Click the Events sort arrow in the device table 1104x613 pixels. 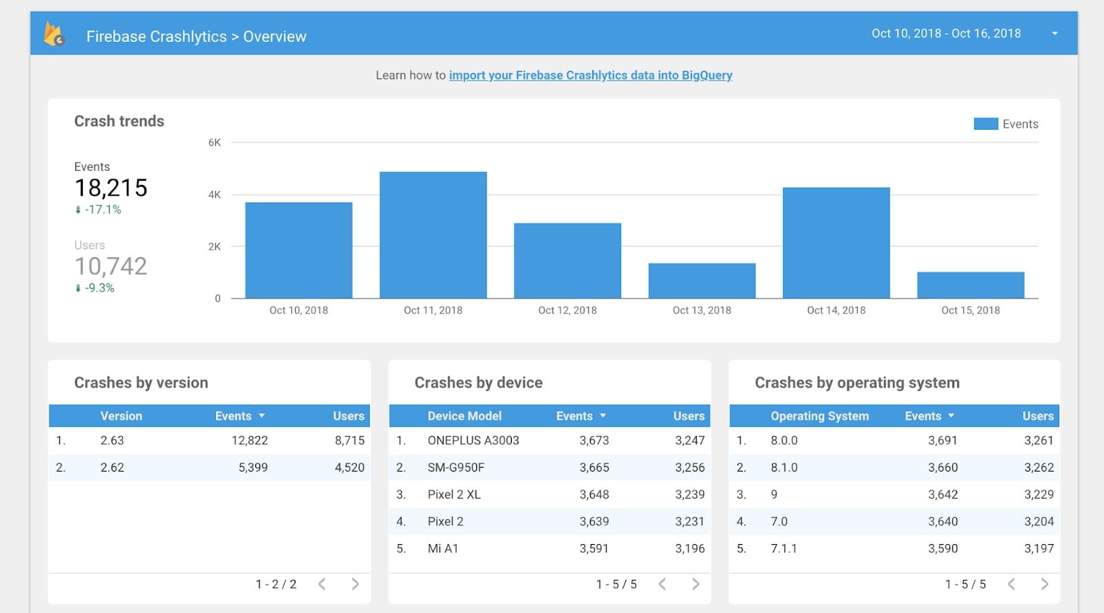point(603,416)
